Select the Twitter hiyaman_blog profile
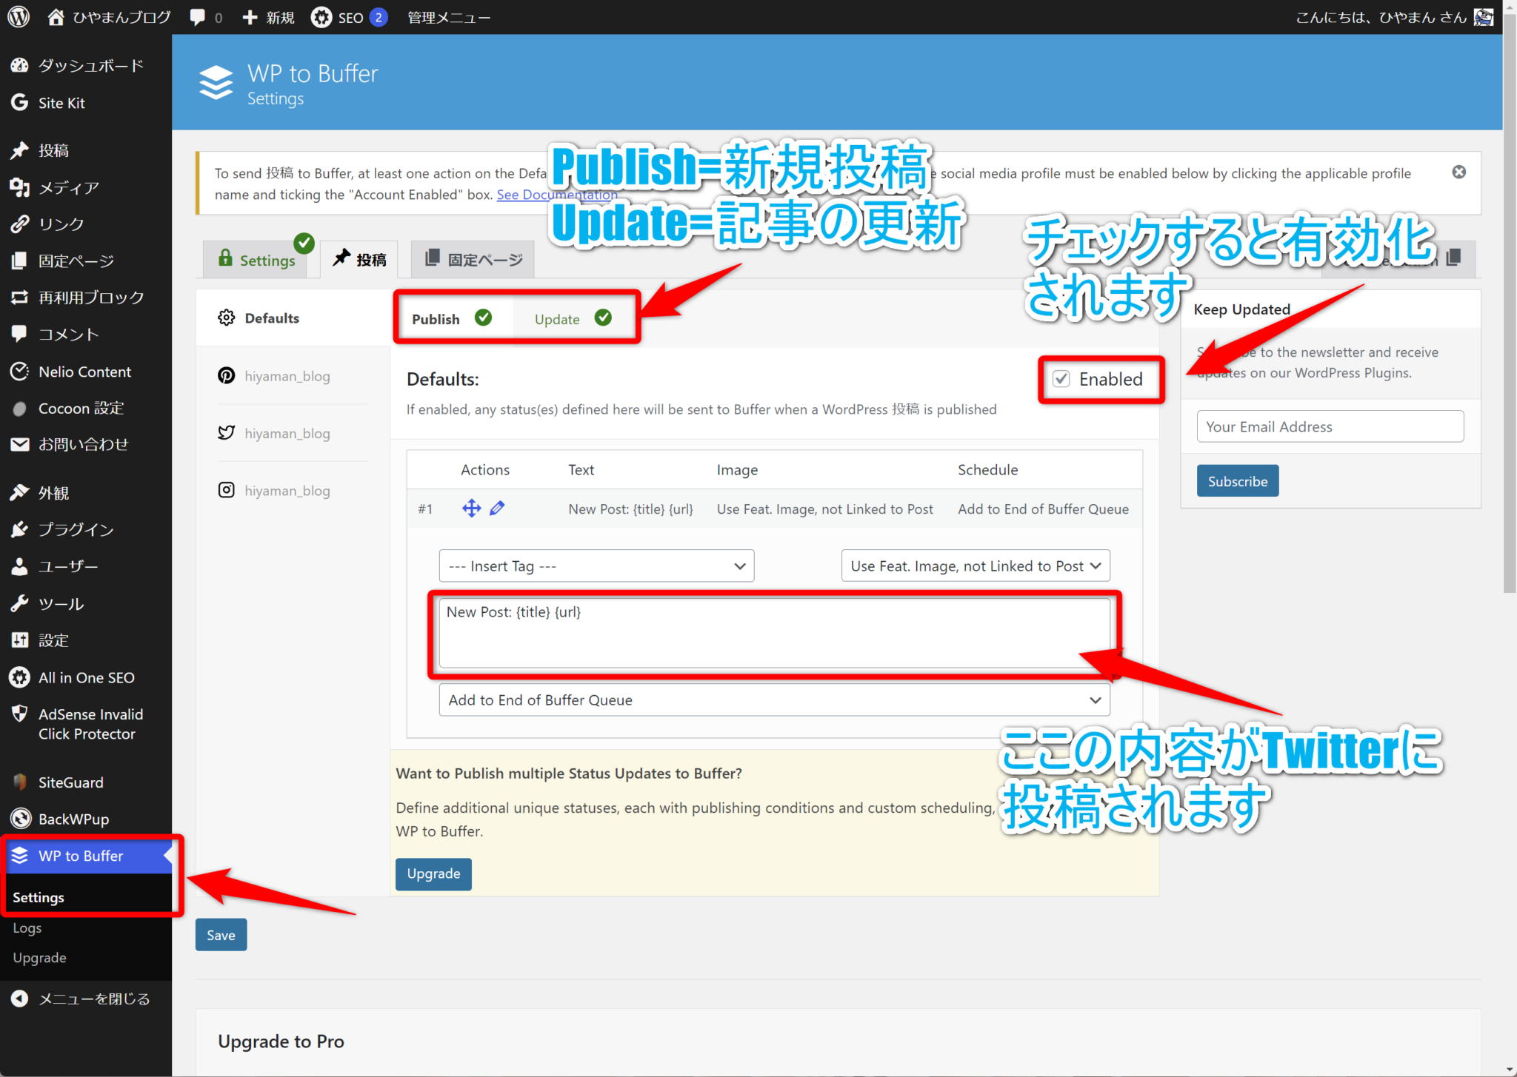 pyautogui.click(x=287, y=433)
